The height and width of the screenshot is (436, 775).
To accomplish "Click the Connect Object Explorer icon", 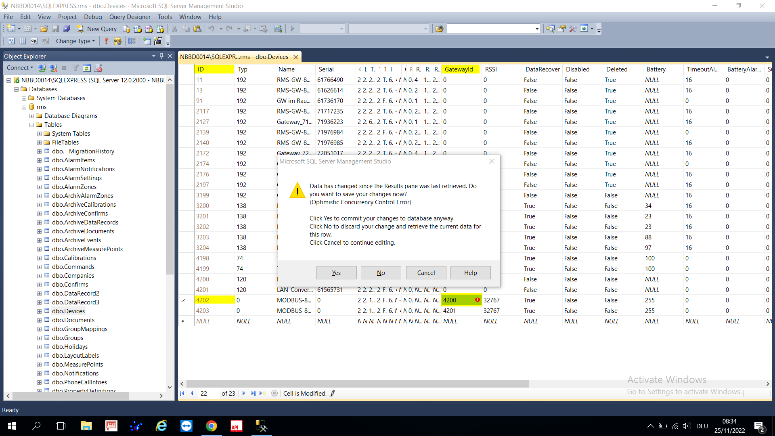I will click(x=42, y=68).
